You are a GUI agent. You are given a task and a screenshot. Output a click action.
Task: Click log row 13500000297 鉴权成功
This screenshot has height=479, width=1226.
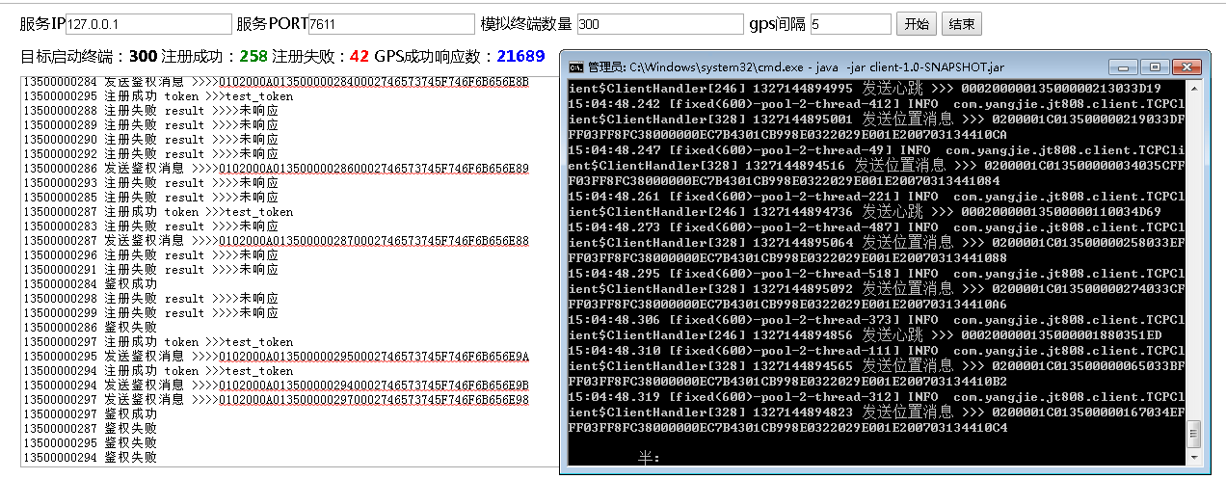[90, 414]
